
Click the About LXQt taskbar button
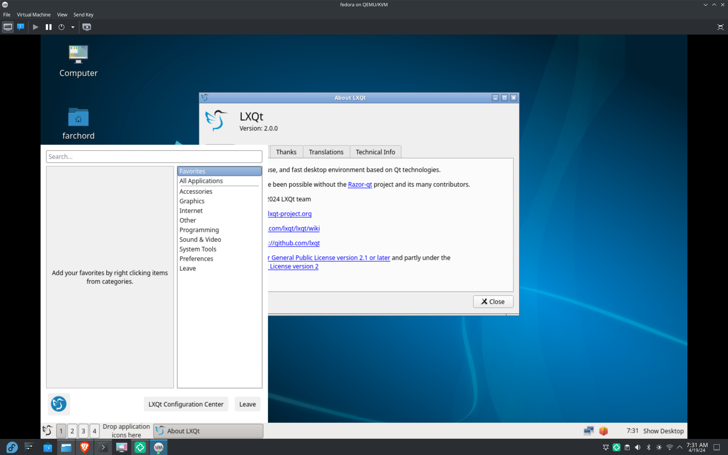coord(208,431)
